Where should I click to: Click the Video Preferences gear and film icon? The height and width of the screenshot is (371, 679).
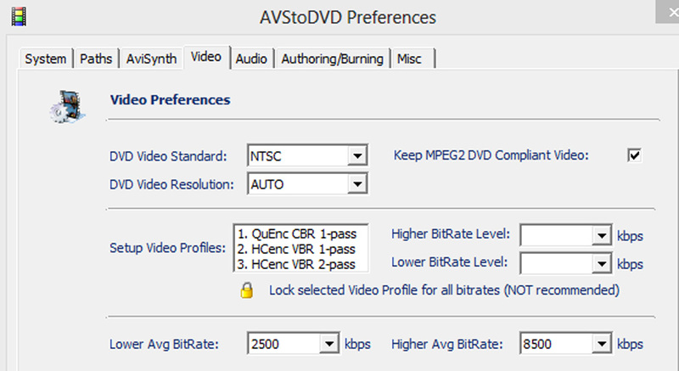tap(68, 106)
